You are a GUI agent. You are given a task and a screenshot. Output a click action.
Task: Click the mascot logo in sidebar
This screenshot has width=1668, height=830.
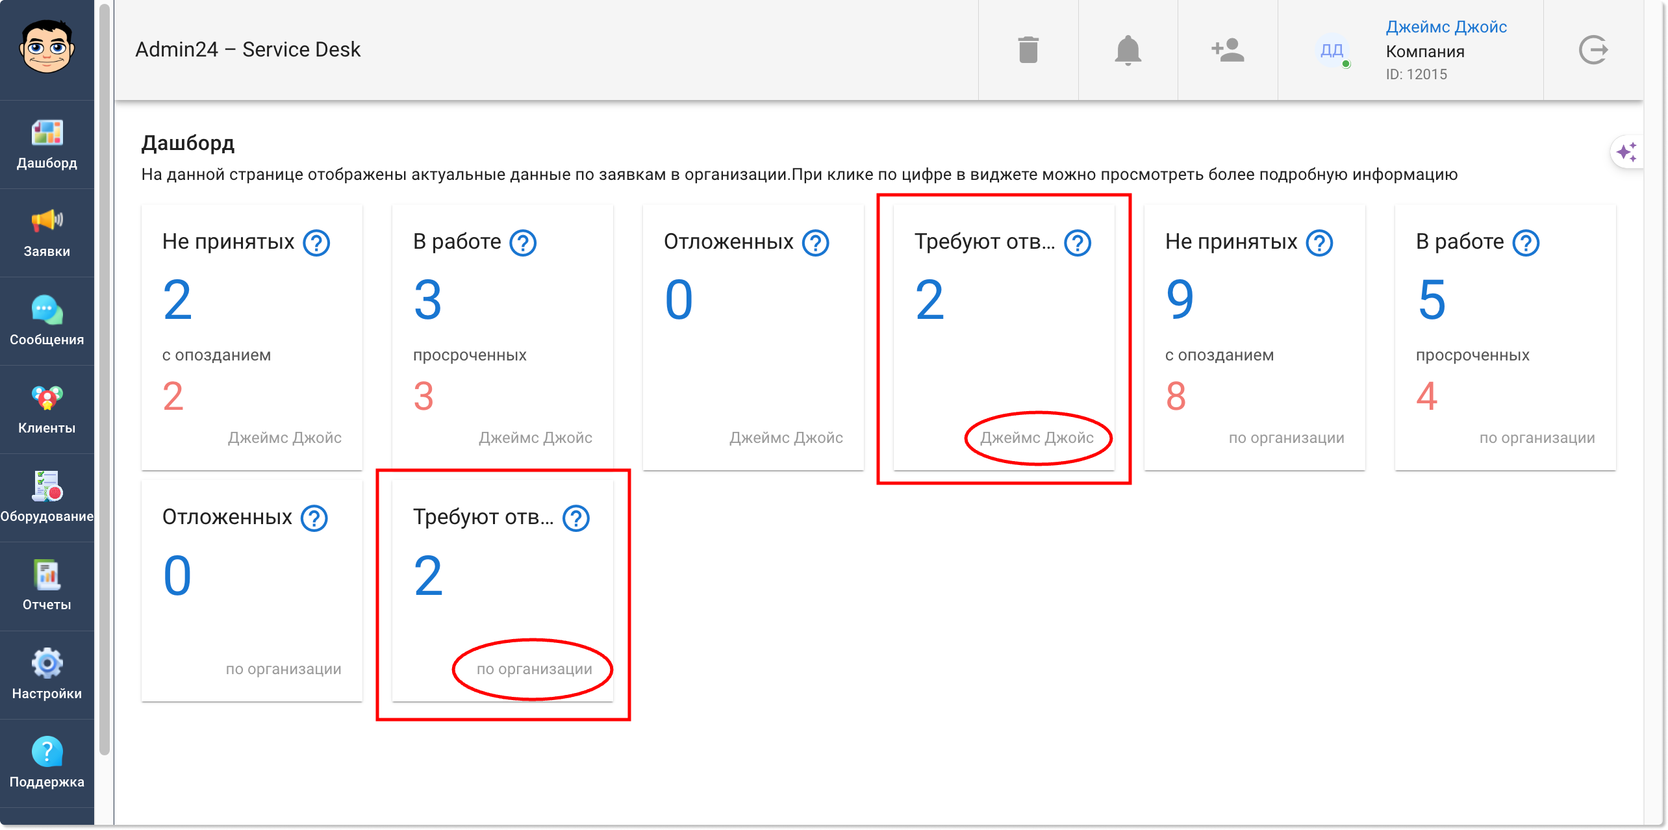pos(47,47)
